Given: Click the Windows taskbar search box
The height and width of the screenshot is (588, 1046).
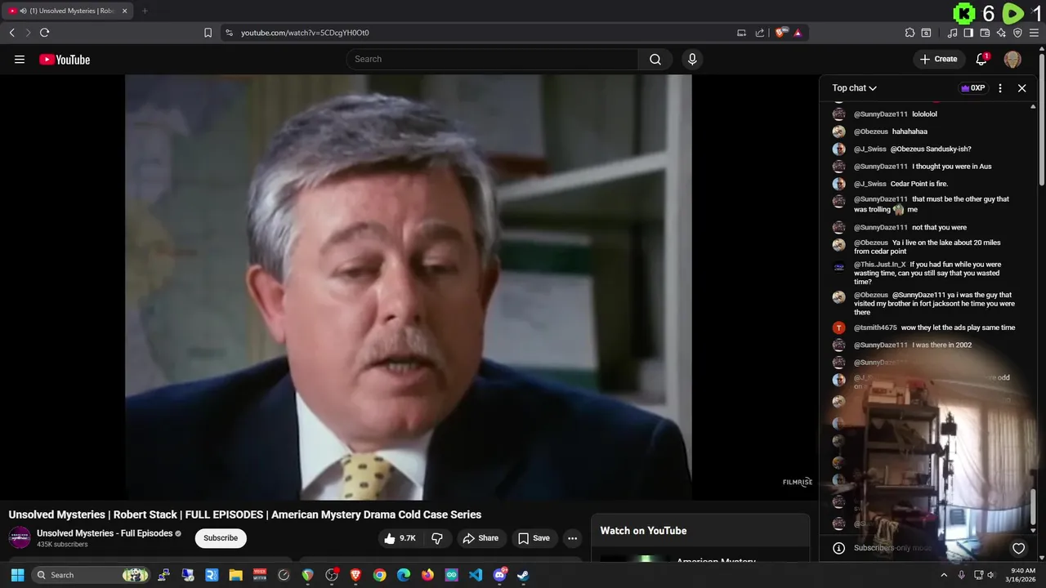Looking at the screenshot, I should point(92,575).
